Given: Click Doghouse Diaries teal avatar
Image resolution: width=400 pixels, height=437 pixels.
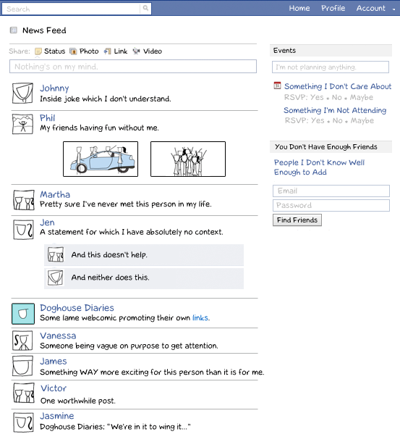Looking at the screenshot, I should [23, 314].
